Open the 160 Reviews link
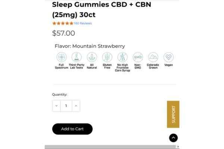The image size is (224, 149). [x=83, y=23]
